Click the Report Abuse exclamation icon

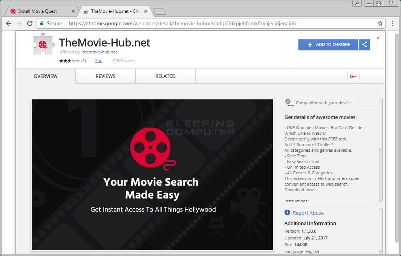coord(287,213)
